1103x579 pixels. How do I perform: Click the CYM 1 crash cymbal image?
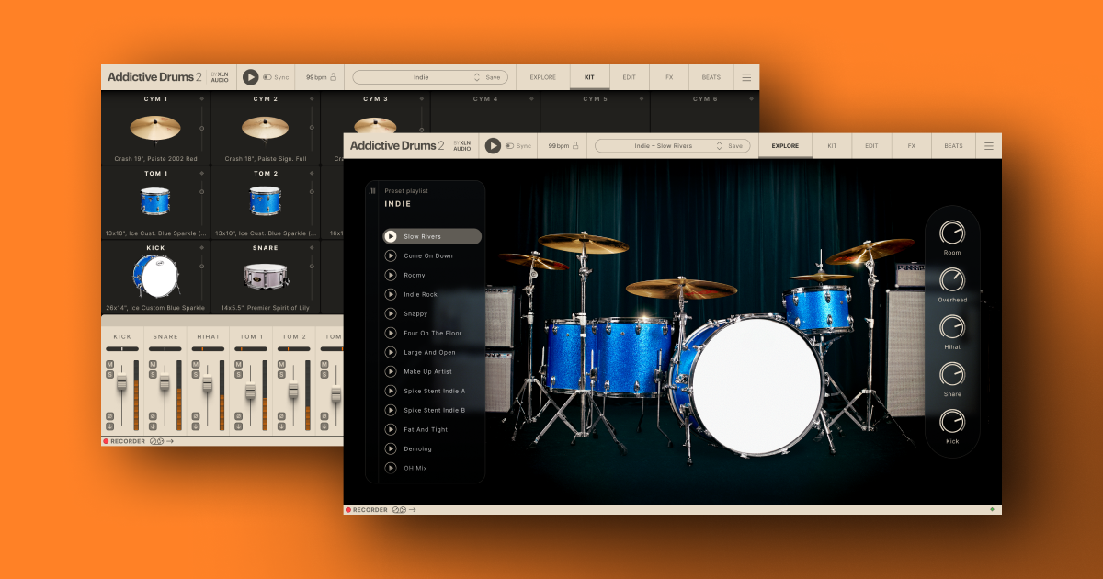(155, 129)
